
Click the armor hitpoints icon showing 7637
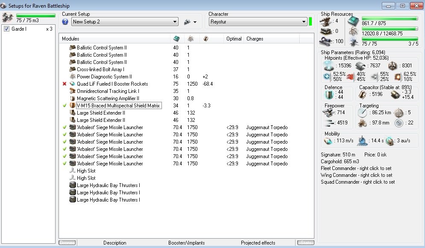(361, 66)
